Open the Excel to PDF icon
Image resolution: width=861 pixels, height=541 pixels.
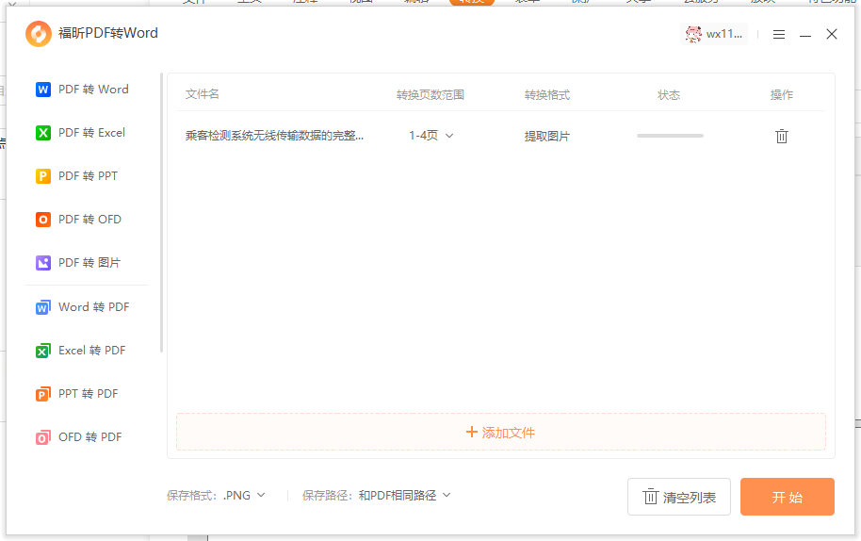[x=42, y=351]
